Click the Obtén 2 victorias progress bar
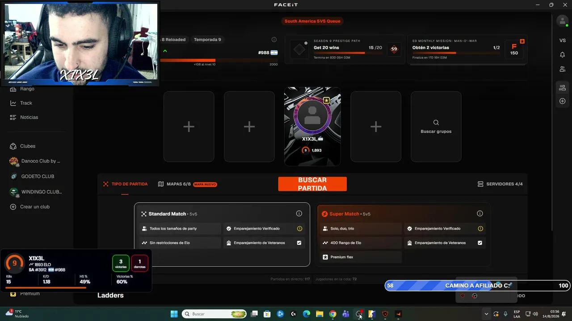572x321 pixels. [456, 53]
